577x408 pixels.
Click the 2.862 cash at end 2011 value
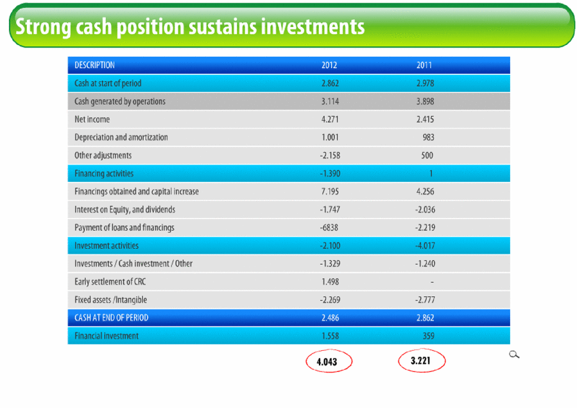pyautogui.click(x=425, y=318)
